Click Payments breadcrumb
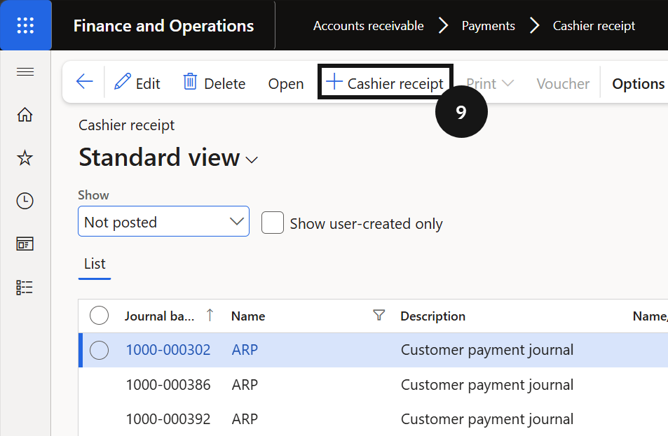Screen dimensions: 668x436 489,26
